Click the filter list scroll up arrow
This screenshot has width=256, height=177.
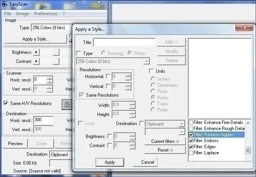[248, 123]
